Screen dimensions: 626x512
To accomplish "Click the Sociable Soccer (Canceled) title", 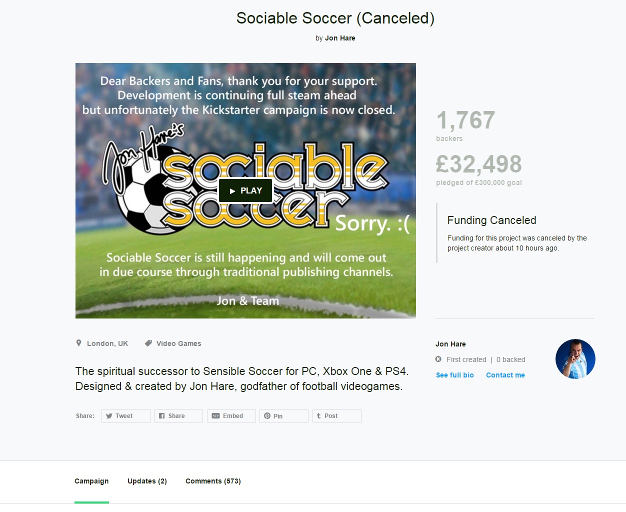I will [x=335, y=18].
